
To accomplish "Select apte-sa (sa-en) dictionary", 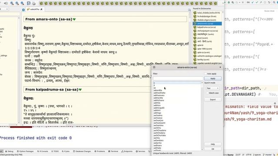I will pyautogui.click(x=203, y=52).
